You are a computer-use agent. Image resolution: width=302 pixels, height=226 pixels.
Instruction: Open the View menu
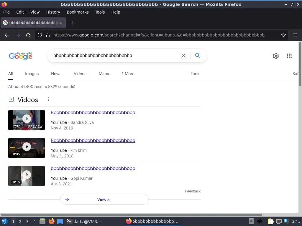pos(35,12)
